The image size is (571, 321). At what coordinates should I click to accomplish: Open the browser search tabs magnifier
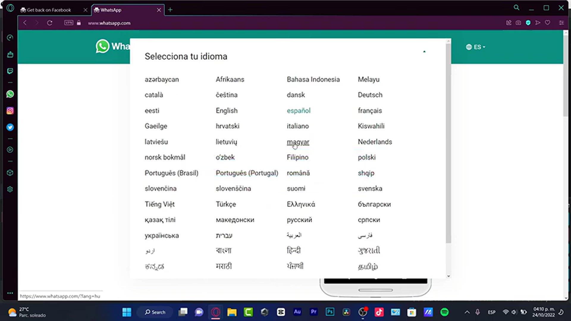(517, 8)
